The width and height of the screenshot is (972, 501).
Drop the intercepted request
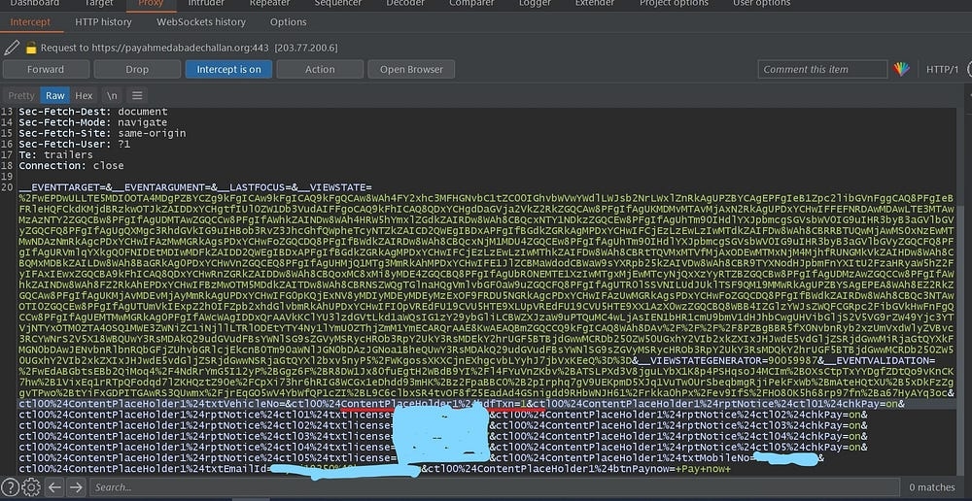[x=137, y=69]
